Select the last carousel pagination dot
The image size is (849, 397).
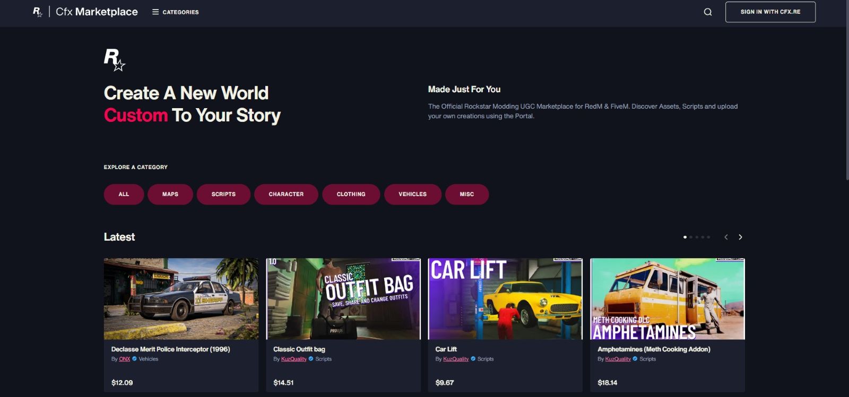point(708,237)
